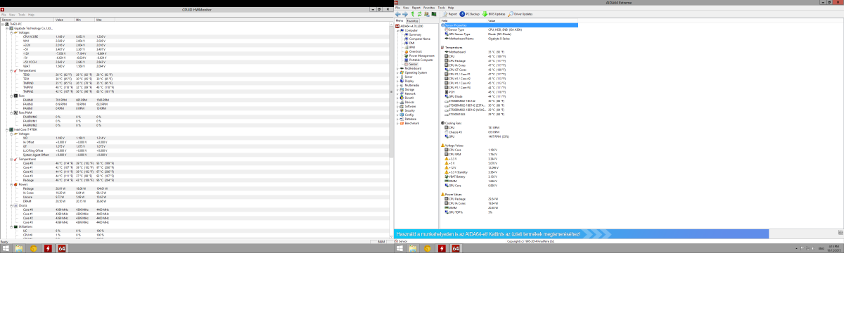Select the Database item in the AIDA64 tree
Screen dimensions: 844x315
(x=409, y=119)
